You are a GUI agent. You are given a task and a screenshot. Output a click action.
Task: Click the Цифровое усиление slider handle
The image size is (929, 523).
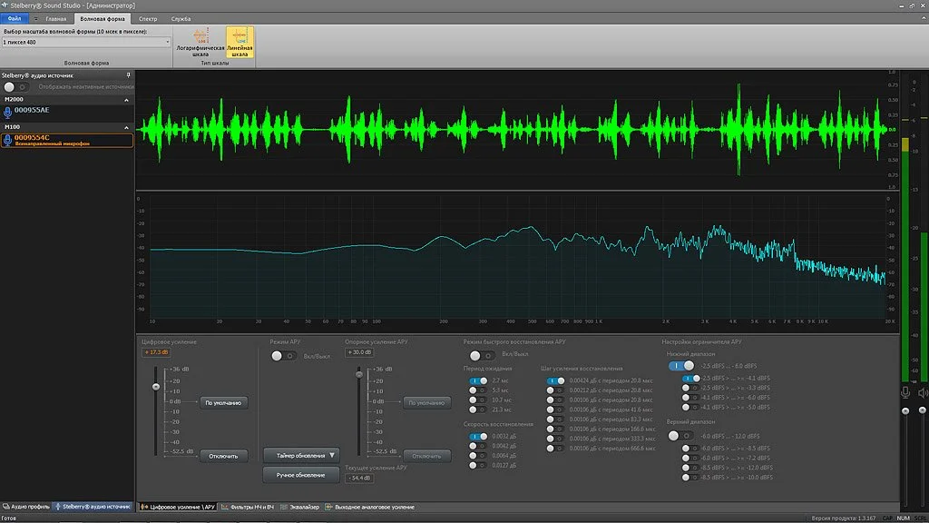(x=156, y=387)
